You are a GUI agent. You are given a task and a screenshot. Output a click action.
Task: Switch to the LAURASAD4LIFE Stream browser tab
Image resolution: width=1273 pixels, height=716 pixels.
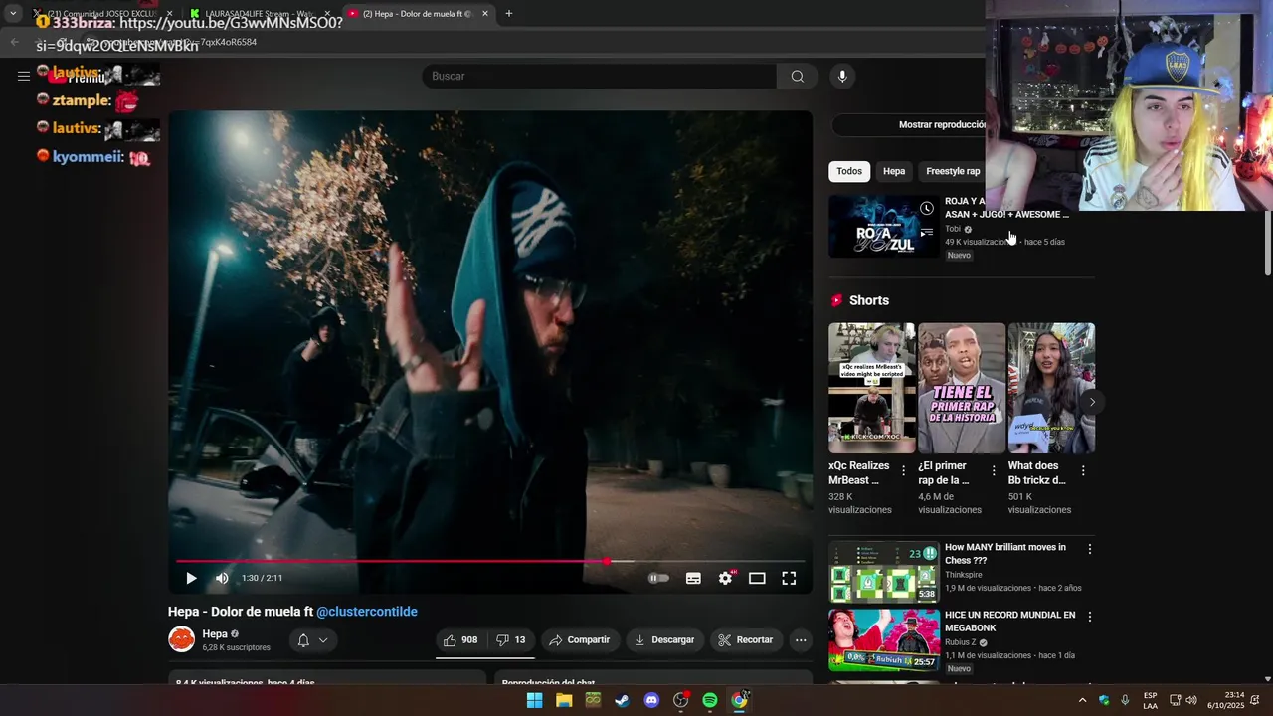[x=259, y=14]
